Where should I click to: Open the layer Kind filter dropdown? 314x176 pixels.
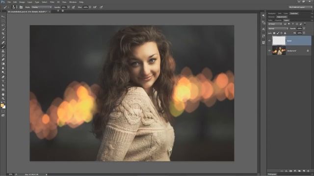pos(275,24)
